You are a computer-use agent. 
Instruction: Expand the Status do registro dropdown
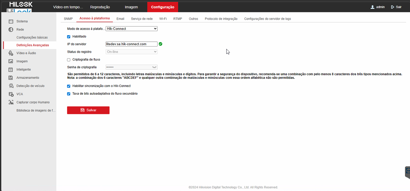pyautogui.click(x=131, y=52)
